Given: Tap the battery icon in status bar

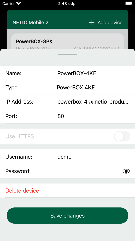Looking at the screenshot, I should pos(129,3).
